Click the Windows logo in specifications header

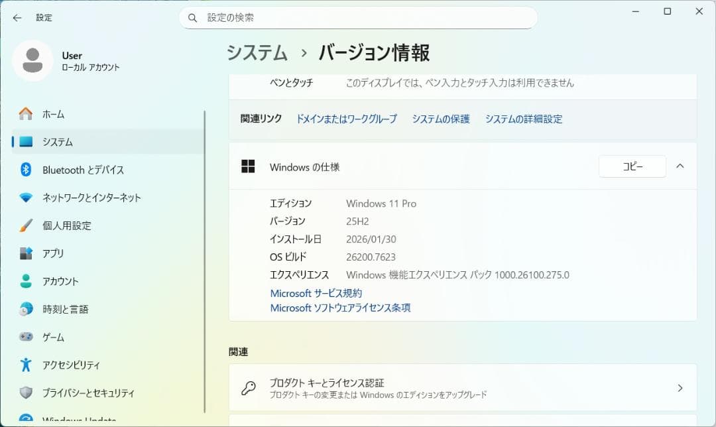coord(248,166)
